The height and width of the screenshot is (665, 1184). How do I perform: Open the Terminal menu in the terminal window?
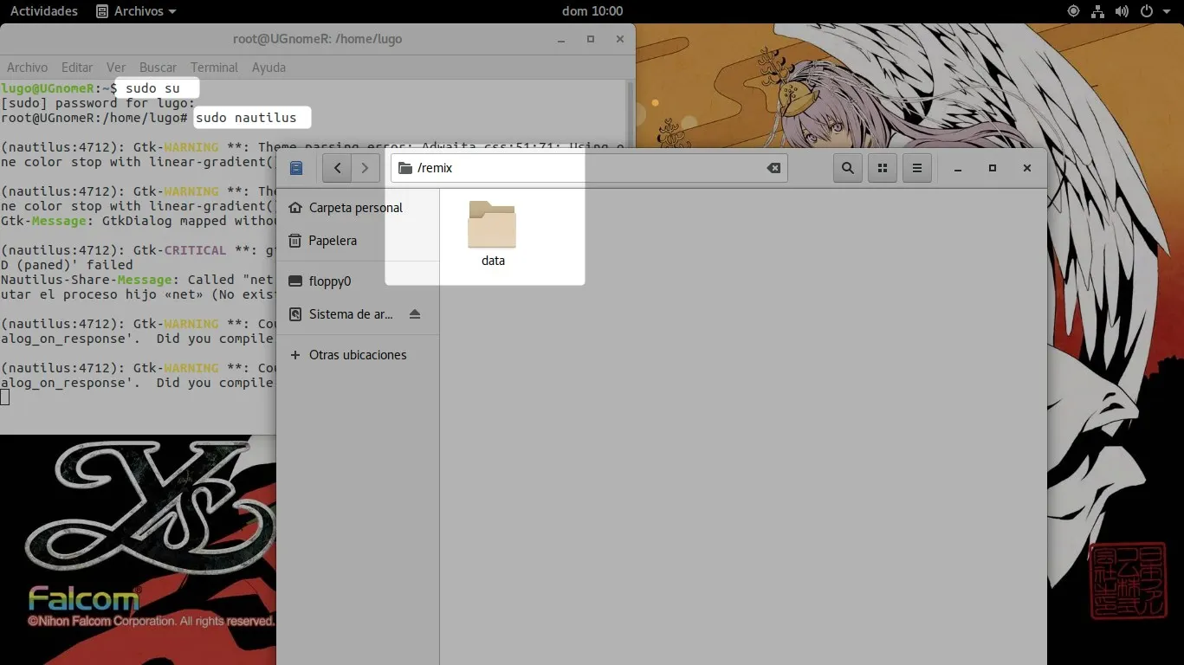214,67
